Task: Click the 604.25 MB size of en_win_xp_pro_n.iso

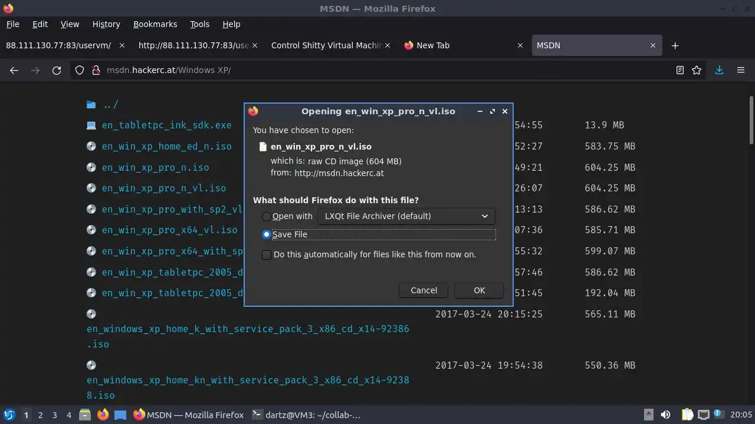Action: pos(610,167)
